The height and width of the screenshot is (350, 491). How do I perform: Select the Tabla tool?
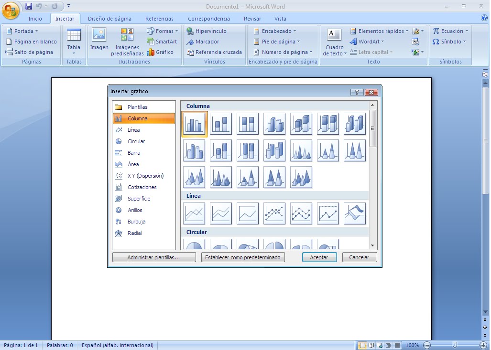[x=74, y=42]
